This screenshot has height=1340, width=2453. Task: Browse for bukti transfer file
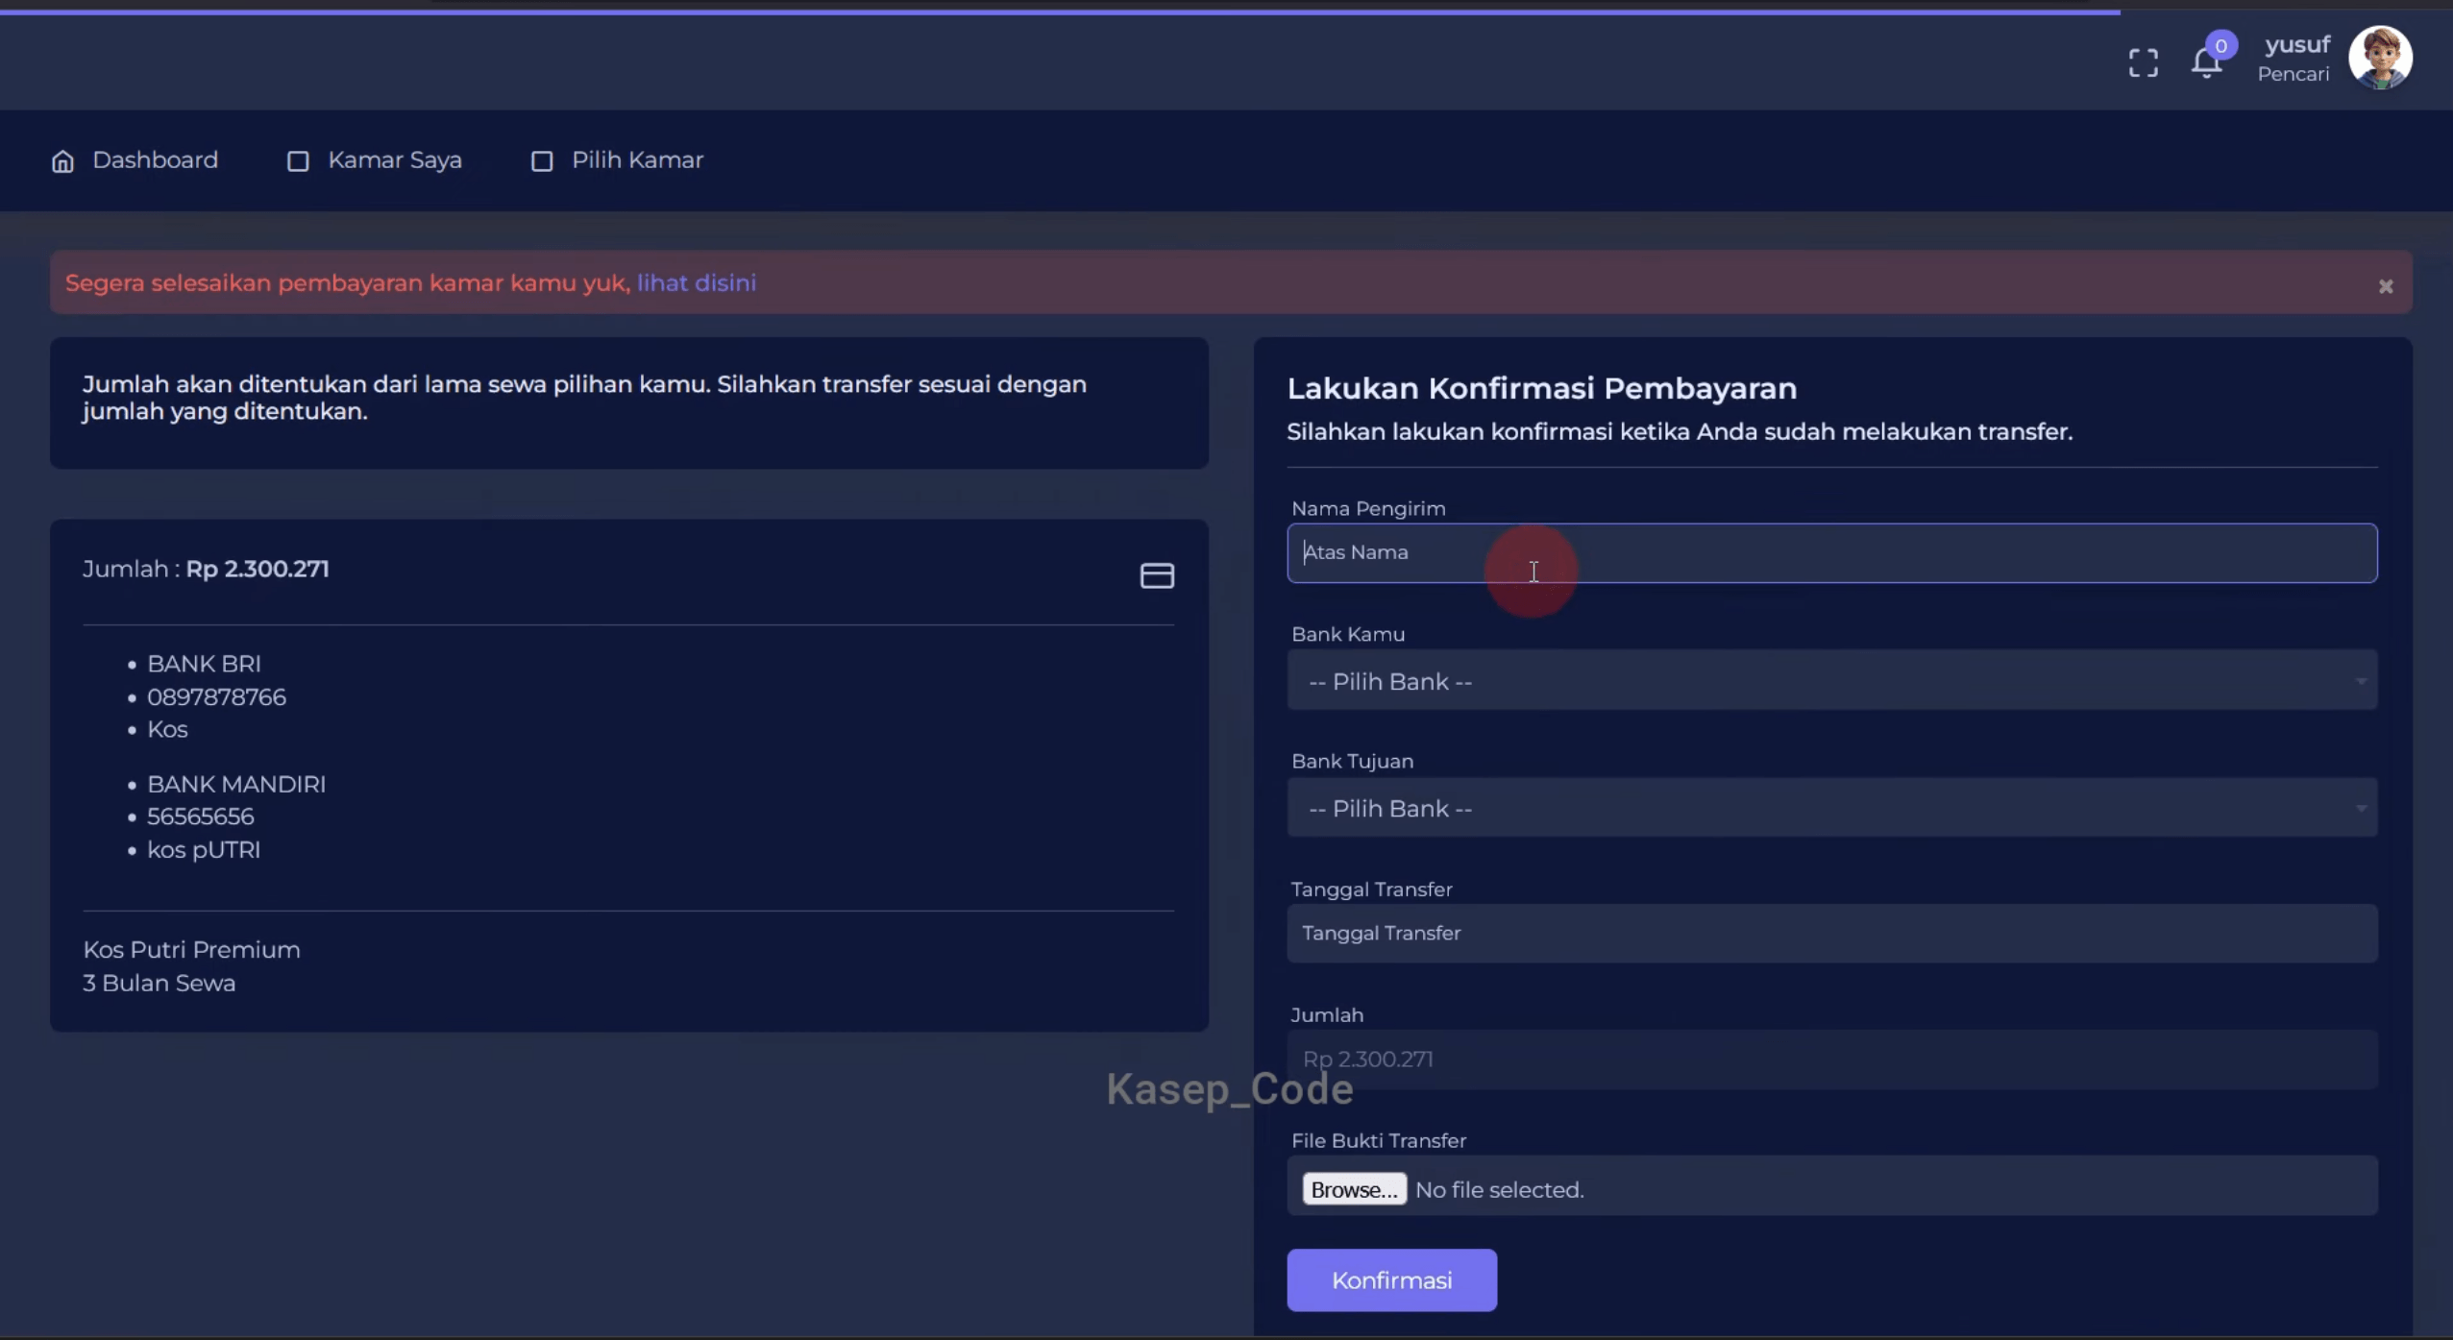[x=1354, y=1189]
